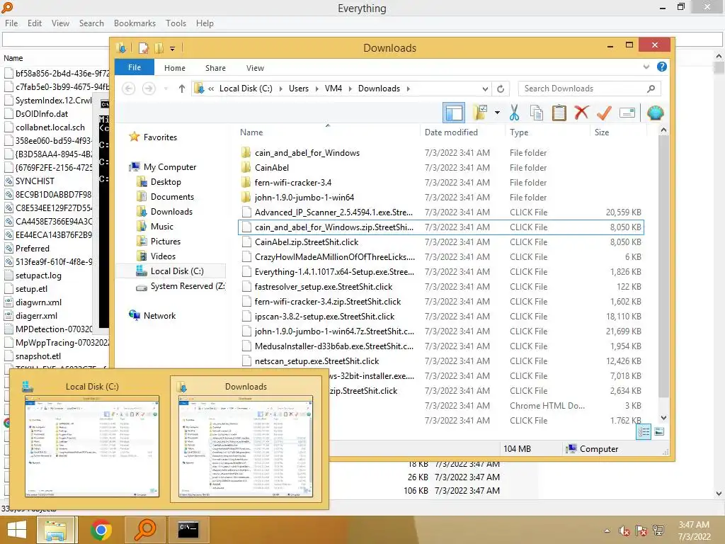Select ipscan-3.8.2-setup.exe.StreetShit.click file
The height and width of the screenshot is (544, 725).
point(324,317)
